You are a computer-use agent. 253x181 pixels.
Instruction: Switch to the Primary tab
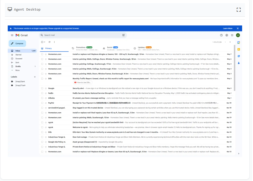54,48
